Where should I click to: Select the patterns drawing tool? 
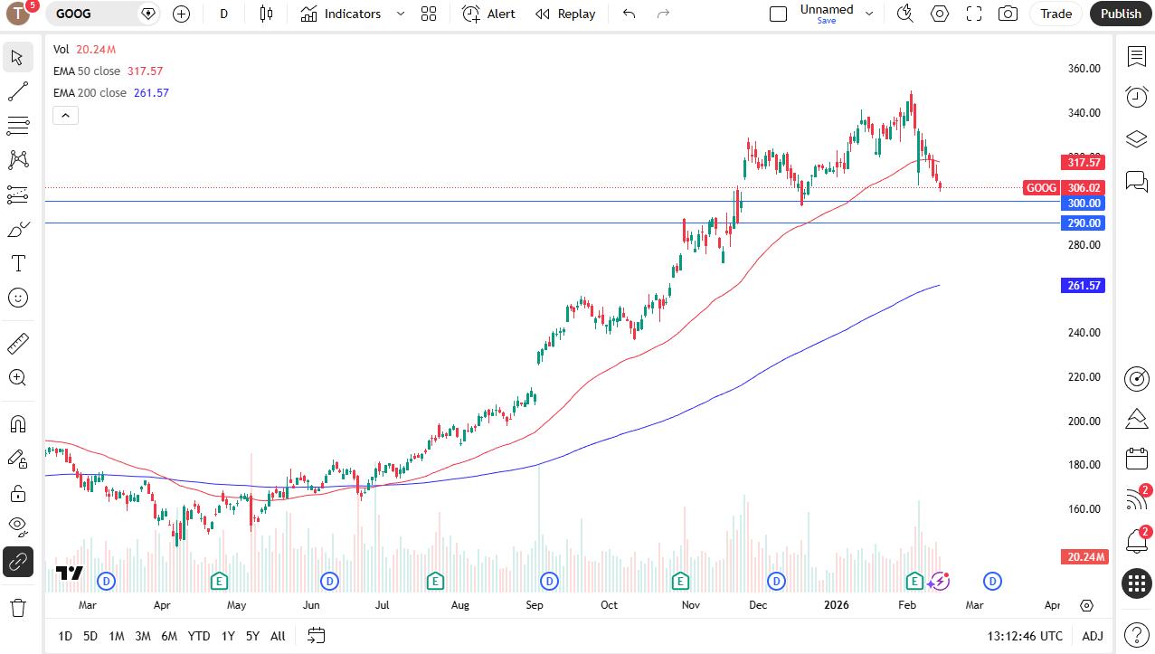[17, 160]
